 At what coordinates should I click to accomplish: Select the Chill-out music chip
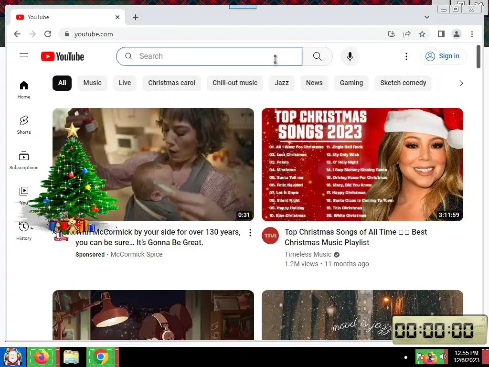tap(235, 83)
